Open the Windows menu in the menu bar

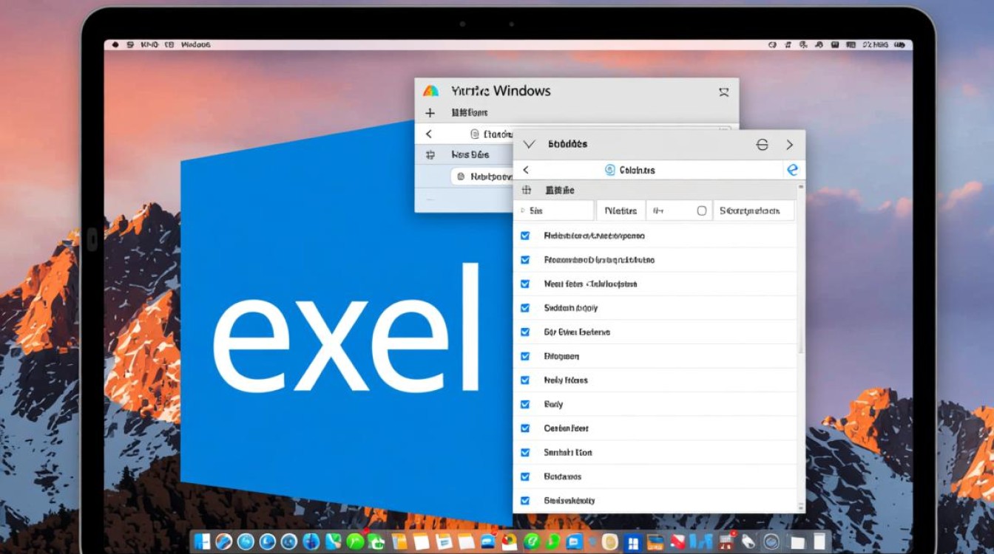(195, 45)
